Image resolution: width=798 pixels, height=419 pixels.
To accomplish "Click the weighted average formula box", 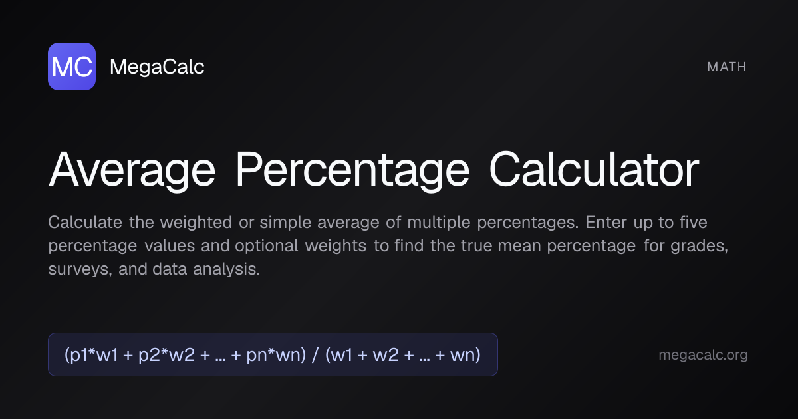I will click(273, 354).
